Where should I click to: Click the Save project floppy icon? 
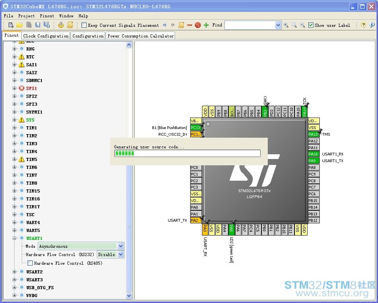pos(38,25)
